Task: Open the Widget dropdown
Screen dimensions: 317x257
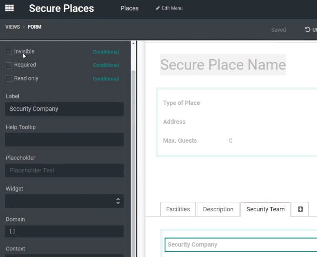Action: (64, 201)
